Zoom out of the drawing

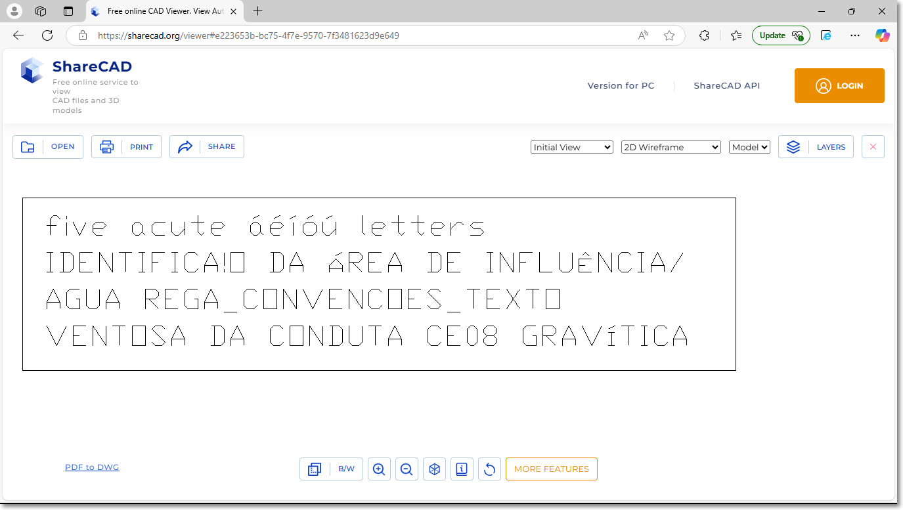407,469
